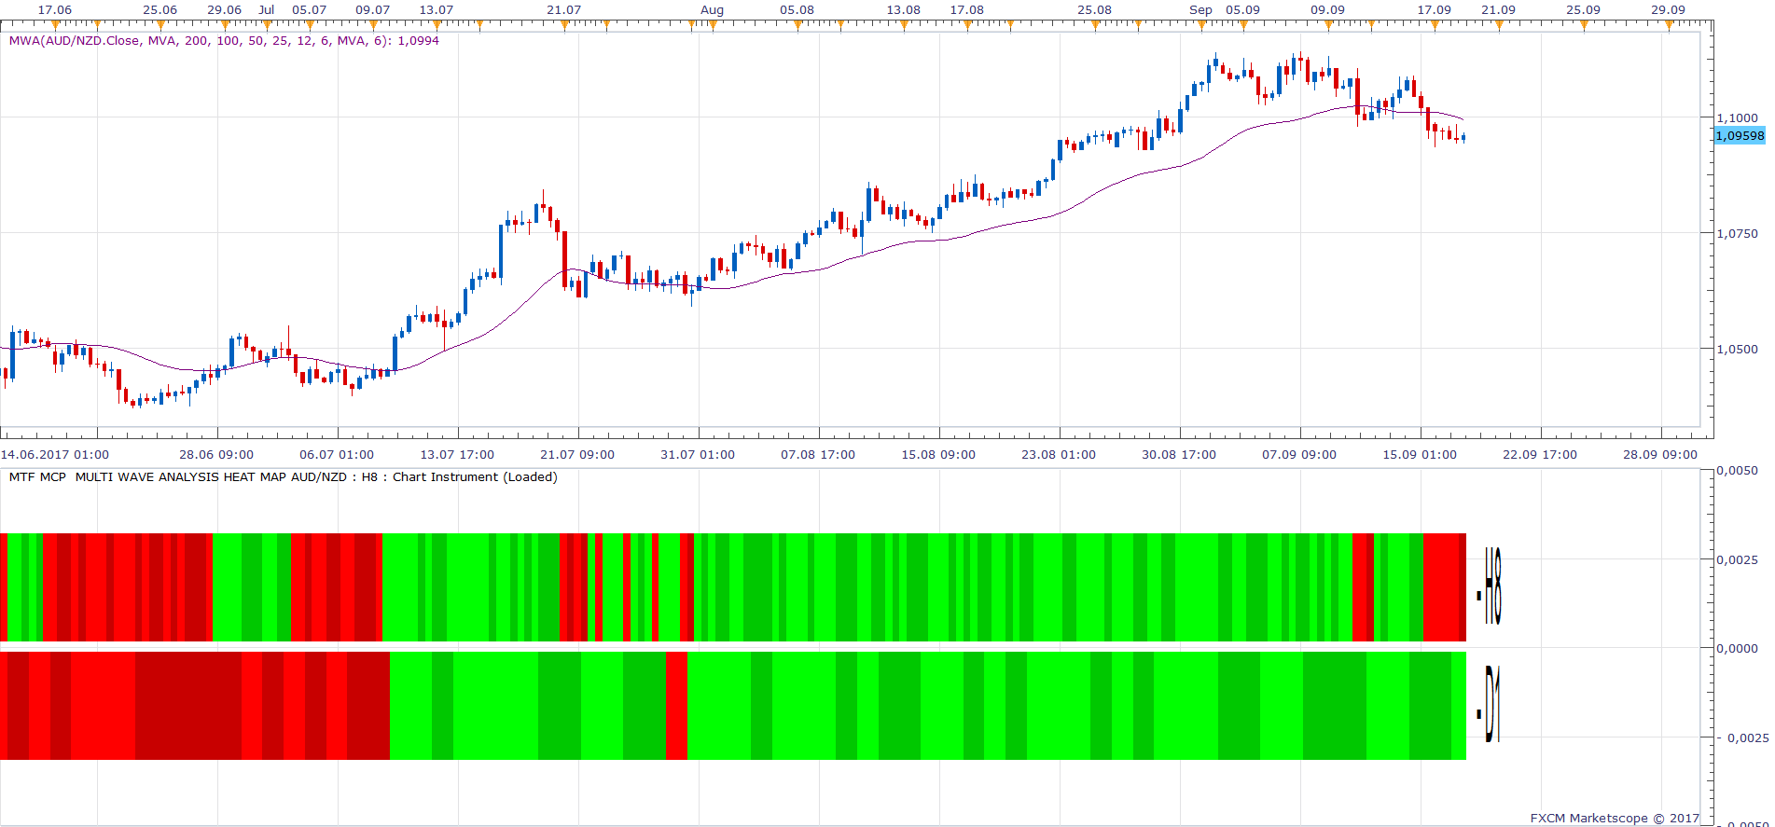This screenshot has height=827, width=1775.
Task: Click the 1,0500 price axis label
Action: tap(1738, 350)
